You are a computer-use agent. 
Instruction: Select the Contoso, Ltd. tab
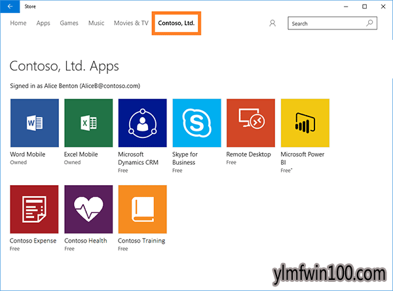[x=176, y=24]
